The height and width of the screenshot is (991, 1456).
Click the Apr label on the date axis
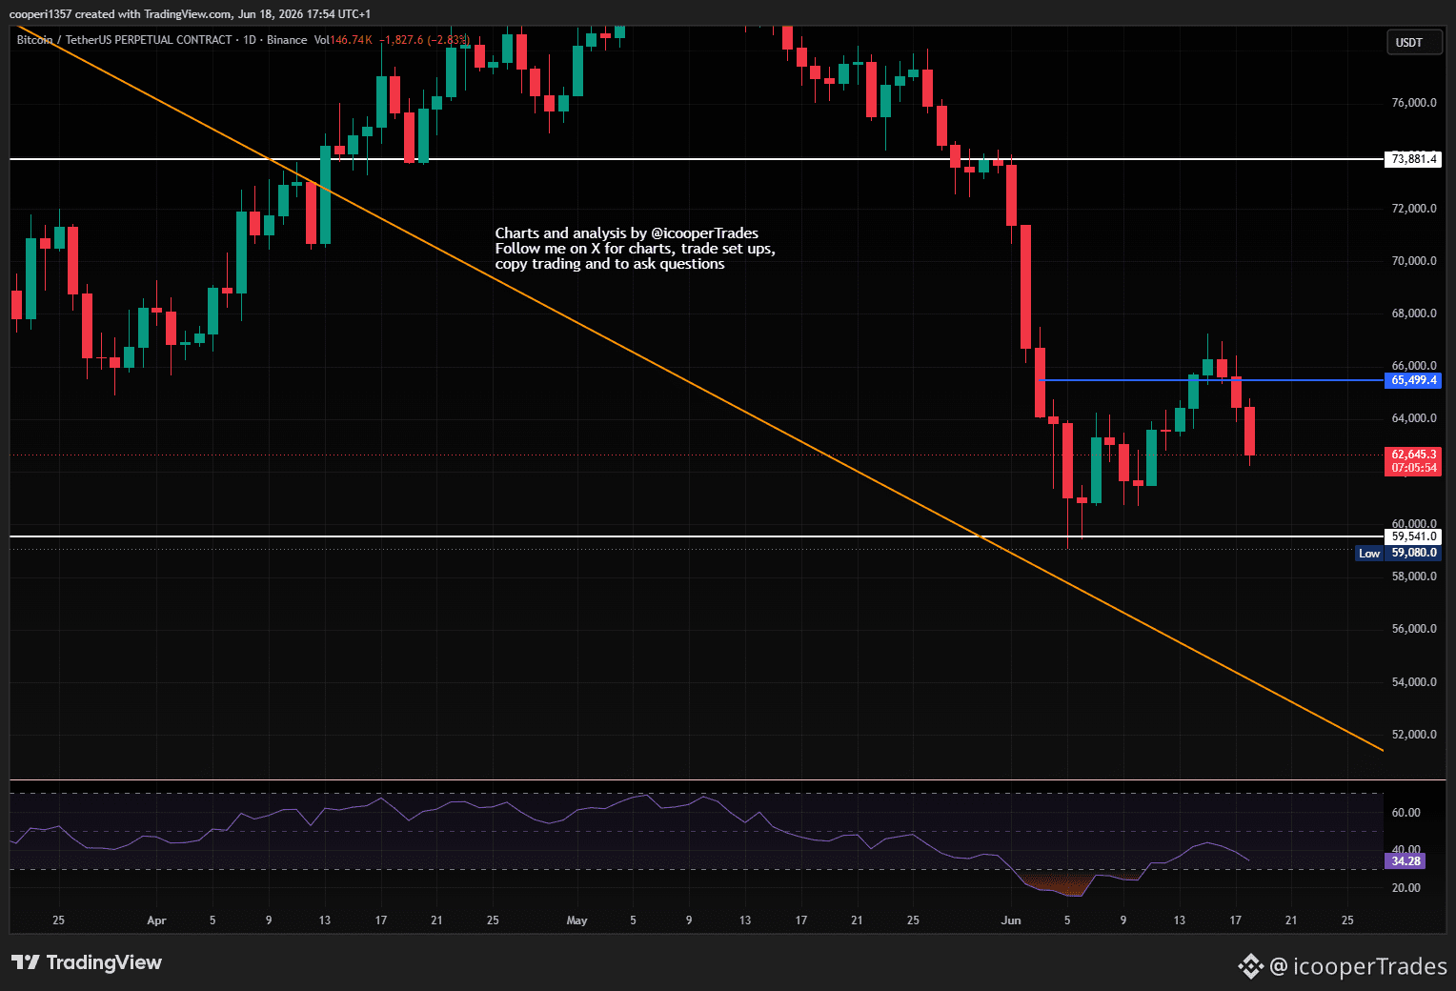coord(156,920)
